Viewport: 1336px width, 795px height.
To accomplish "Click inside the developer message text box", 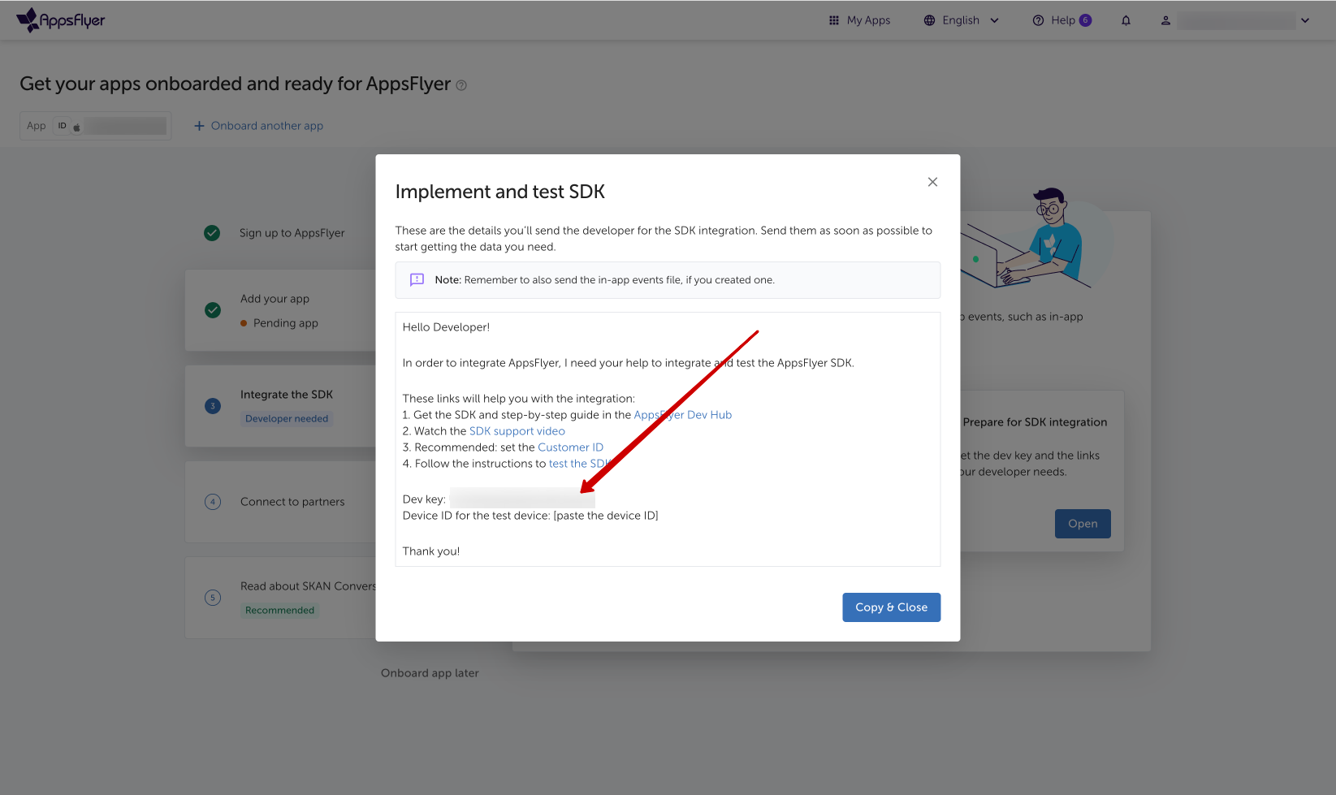I will click(x=668, y=439).
